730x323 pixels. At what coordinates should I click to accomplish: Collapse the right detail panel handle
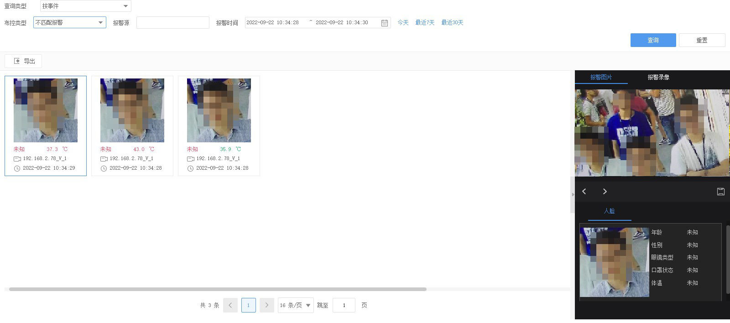coord(573,194)
